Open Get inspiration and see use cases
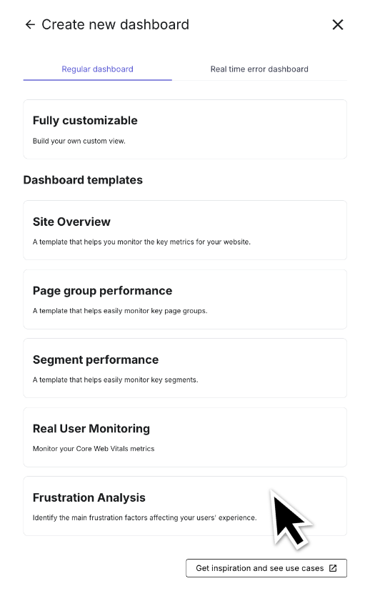The height and width of the screenshot is (606, 370). 266,568
